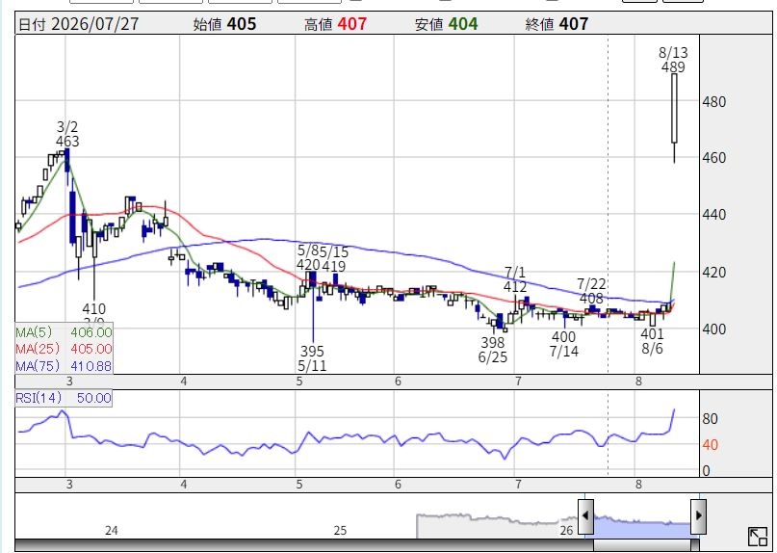Click the 始値 405 open value
The width and height of the screenshot is (777, 553).
point(225,24)
